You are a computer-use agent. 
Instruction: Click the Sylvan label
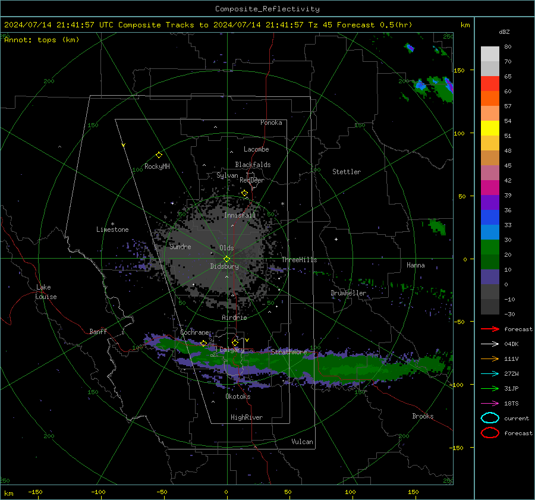point(227,175)
